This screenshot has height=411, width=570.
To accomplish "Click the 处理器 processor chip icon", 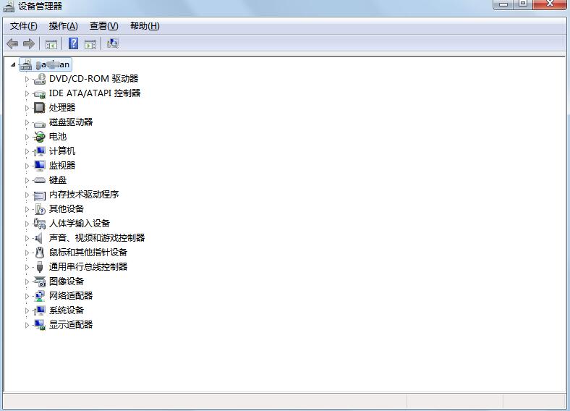I will click(x=40, y=108).
